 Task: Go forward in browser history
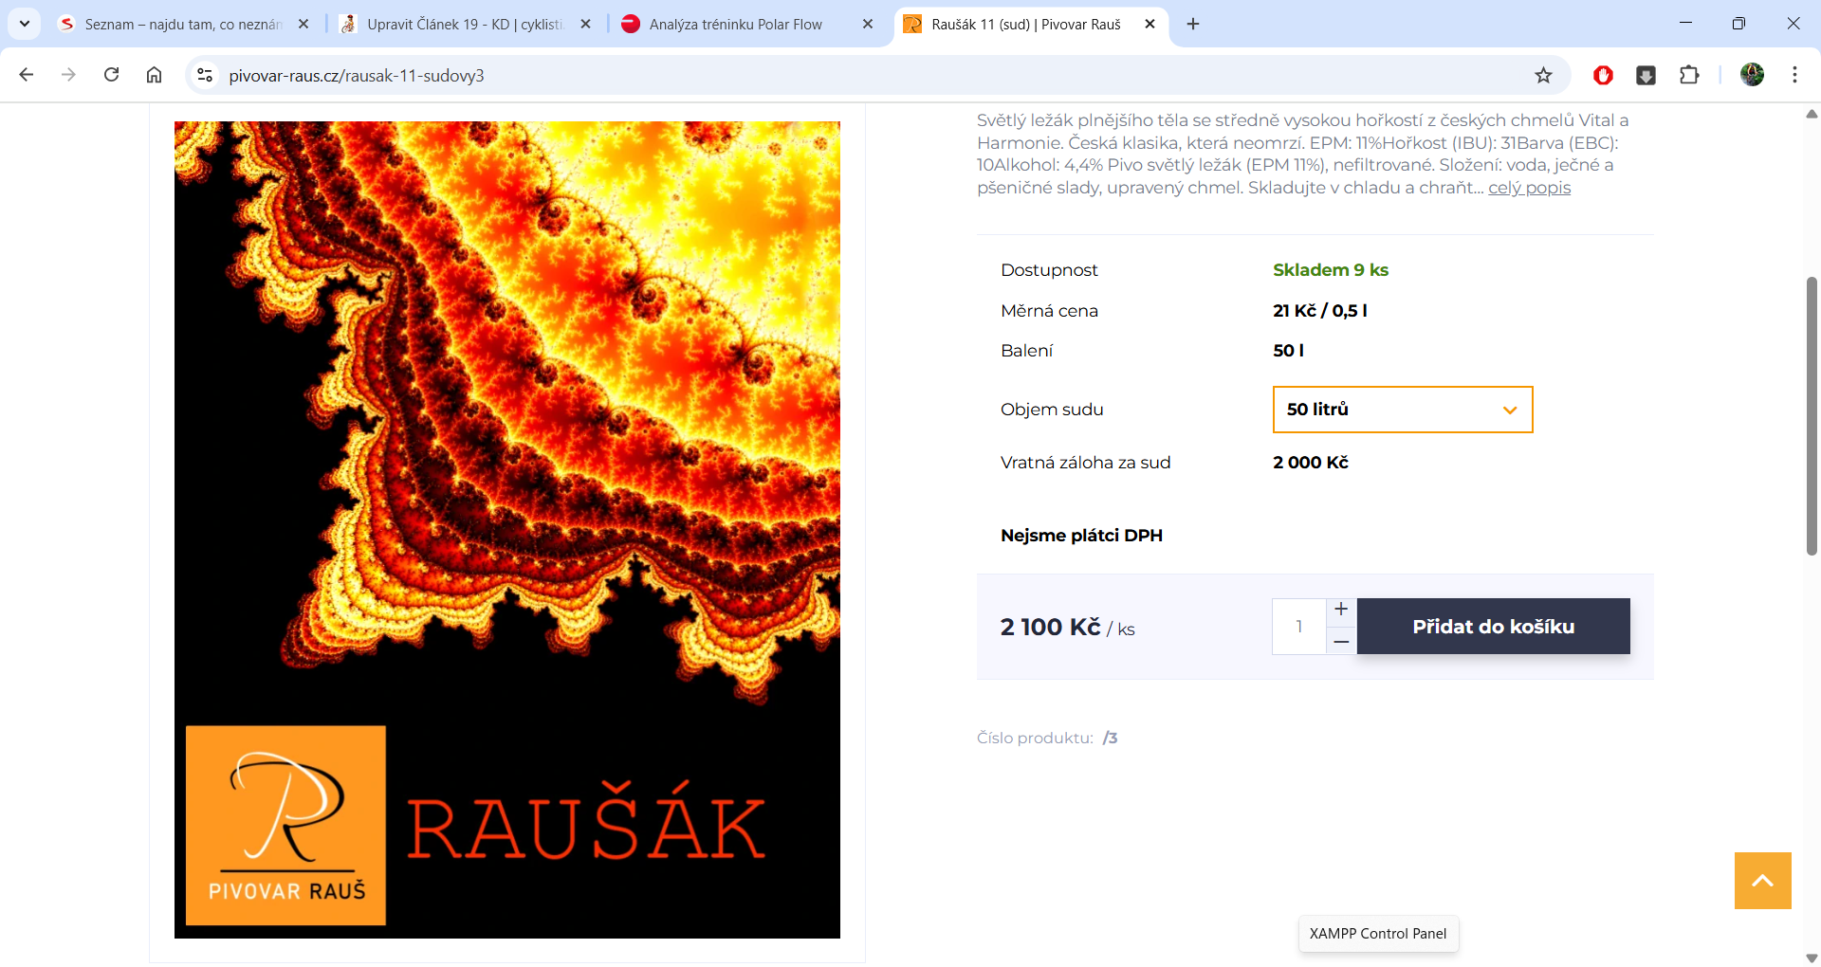pyautogui.click(x=68, y=75)
